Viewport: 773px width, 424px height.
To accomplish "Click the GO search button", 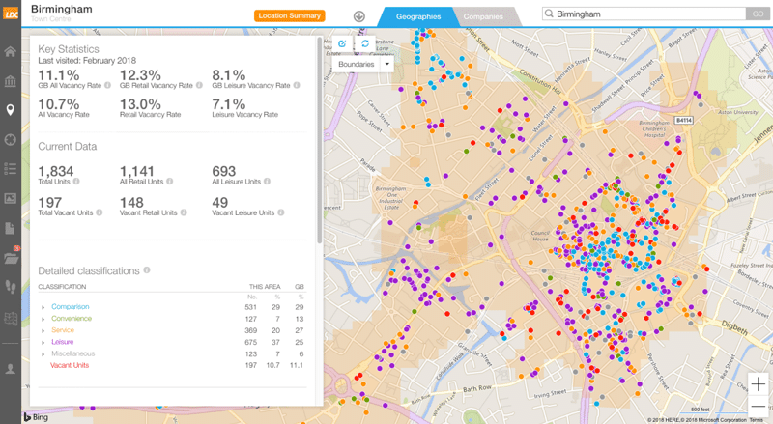I will pos(759,14).
